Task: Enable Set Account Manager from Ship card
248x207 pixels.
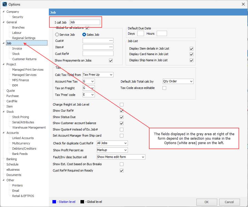Action: [x=122, y=136]
